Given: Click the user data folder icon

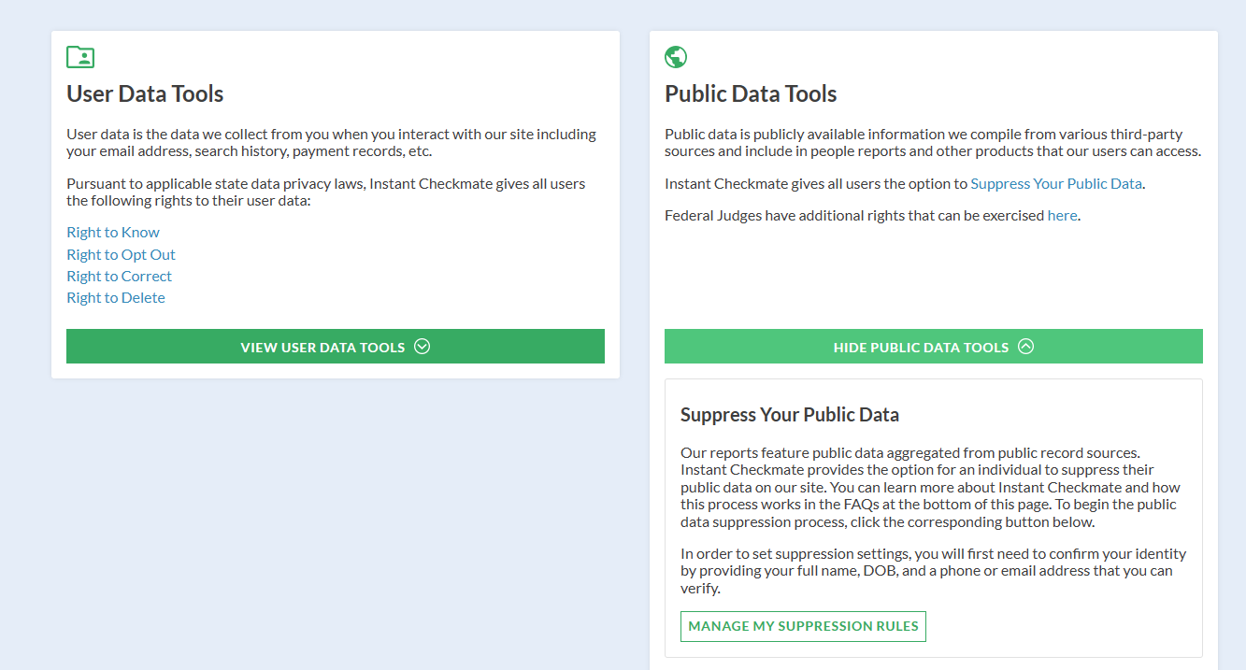Looking at the screenshot, I should pos(80,57).
